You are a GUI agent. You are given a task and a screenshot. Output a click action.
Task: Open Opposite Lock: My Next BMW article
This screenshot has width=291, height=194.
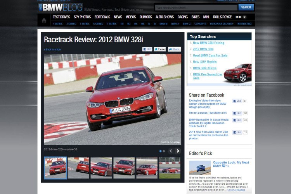point(231,164)
